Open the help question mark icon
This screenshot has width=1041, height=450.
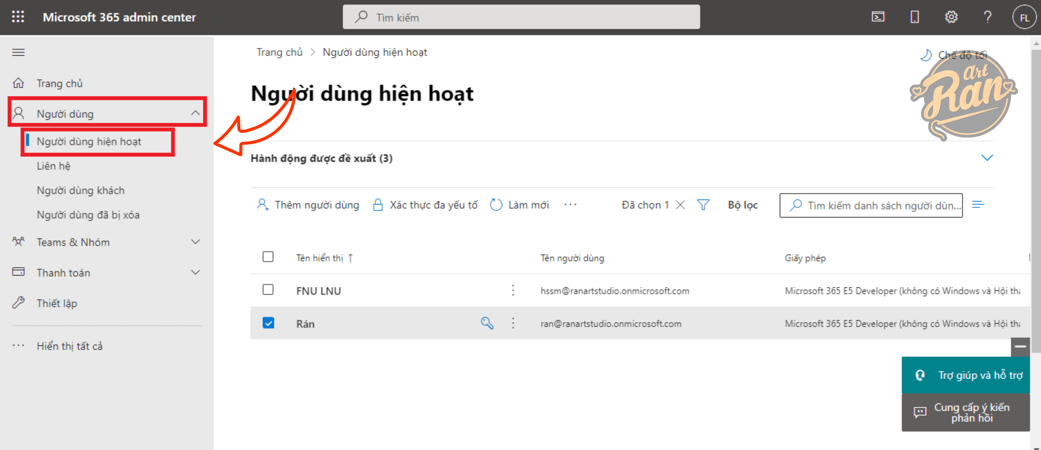pyautogui.click(x=987, y=17)
